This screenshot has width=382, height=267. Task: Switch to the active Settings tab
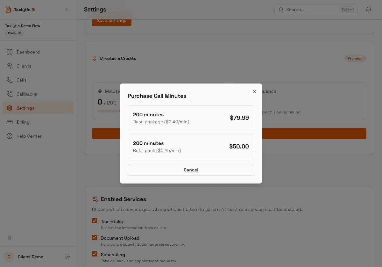25,108
